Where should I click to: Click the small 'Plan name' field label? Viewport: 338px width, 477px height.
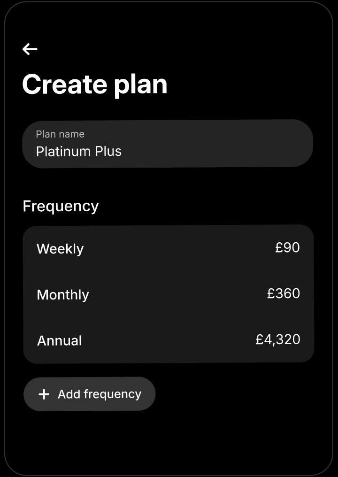pos(60,134)
